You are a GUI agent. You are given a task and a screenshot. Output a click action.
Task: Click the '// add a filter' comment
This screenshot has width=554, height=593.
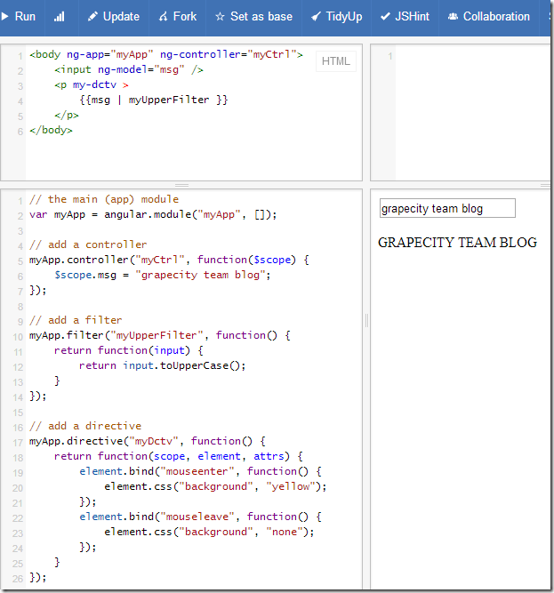click(x=76, y=320)
